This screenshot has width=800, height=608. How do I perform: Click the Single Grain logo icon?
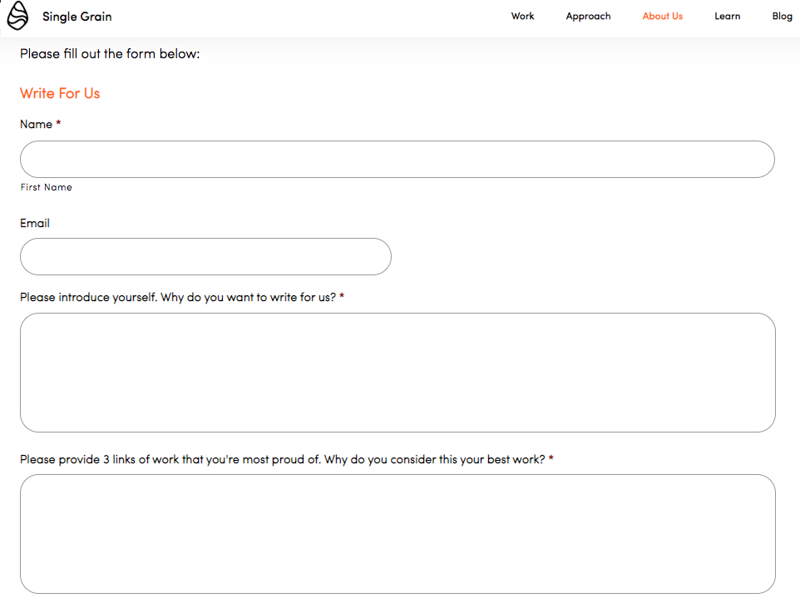point(17,16)
